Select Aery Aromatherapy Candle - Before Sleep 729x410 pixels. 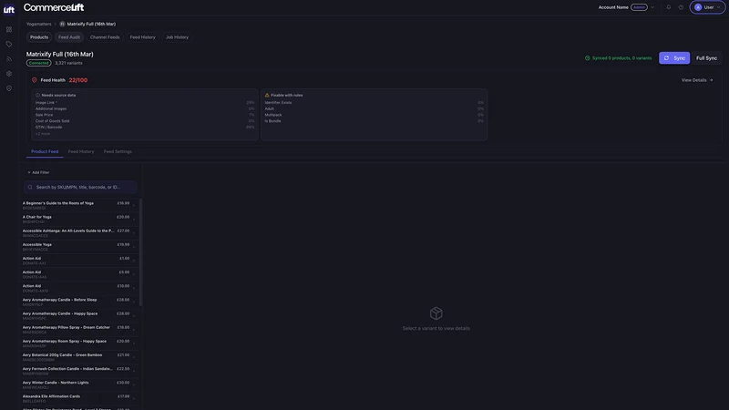click(79, 302)
